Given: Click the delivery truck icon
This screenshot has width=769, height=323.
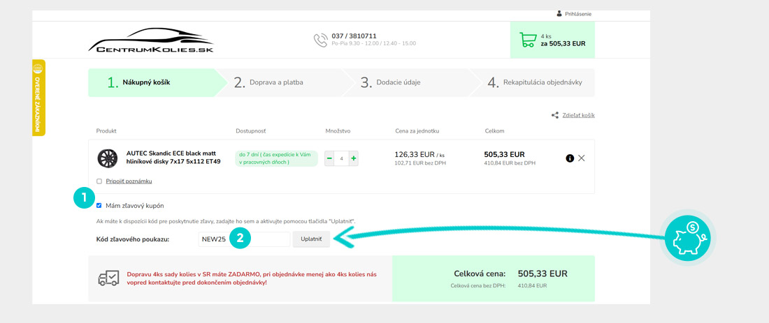Looking at the screenshot, I should coord(108,278).
